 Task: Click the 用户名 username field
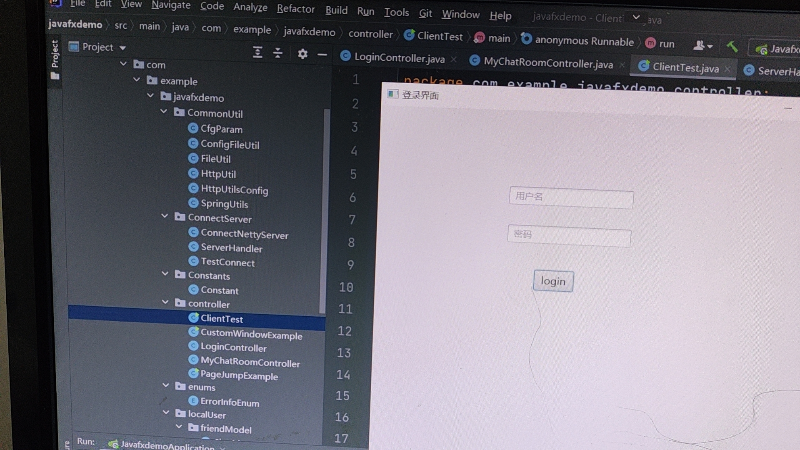571,197
